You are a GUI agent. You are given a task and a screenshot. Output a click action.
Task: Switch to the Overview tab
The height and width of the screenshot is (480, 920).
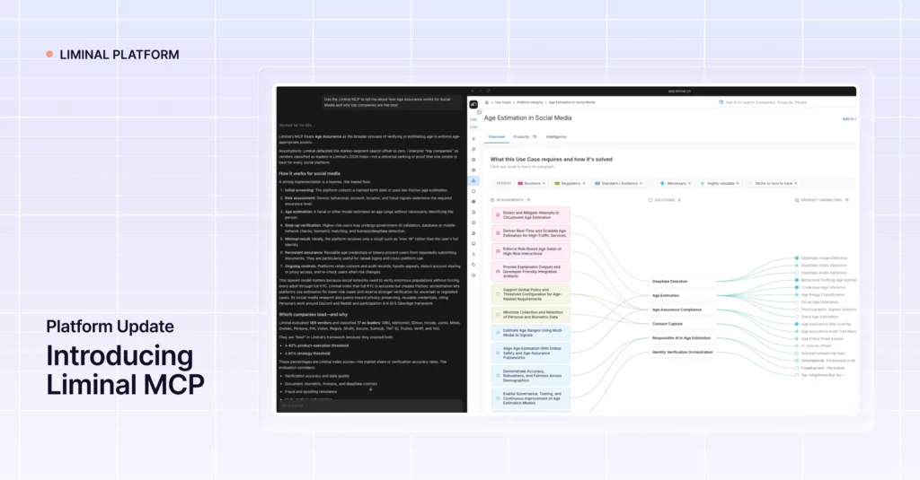496,136
